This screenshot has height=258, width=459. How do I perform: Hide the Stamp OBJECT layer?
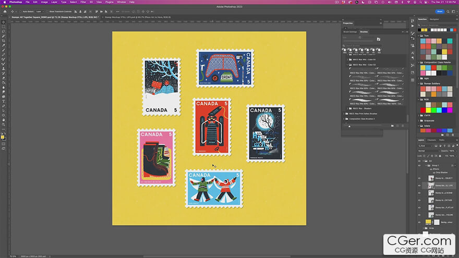[x=419, y=178]
